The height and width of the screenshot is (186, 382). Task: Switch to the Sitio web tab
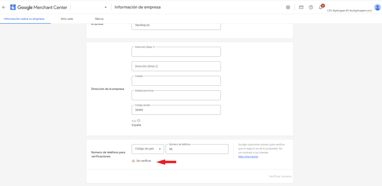point(67,19)
